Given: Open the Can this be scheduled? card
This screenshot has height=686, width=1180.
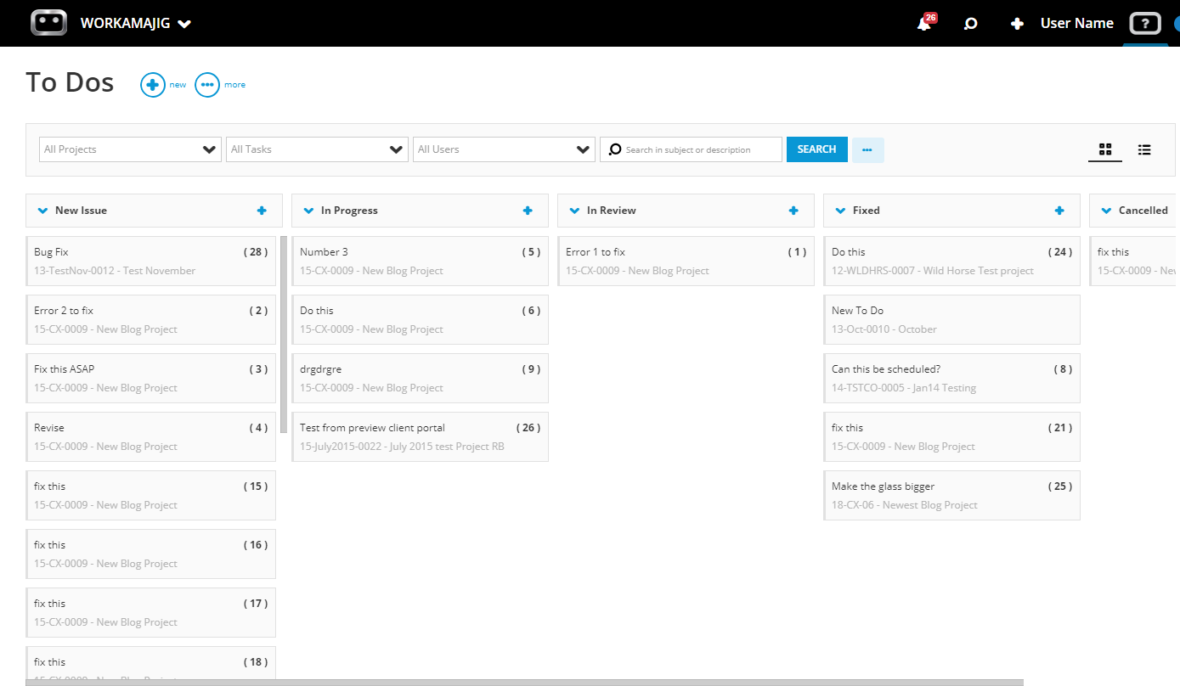Looking at the screenshot, I should coord(951,378).
